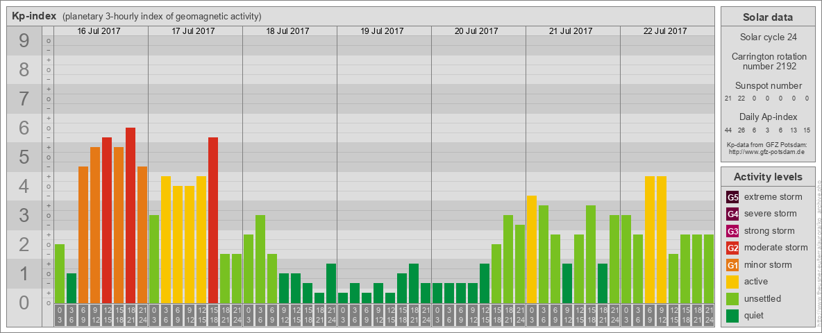Click the red 16 Jul 12-15 bar
The width and height of the screenshot is (822, 333).
point(107,221)
